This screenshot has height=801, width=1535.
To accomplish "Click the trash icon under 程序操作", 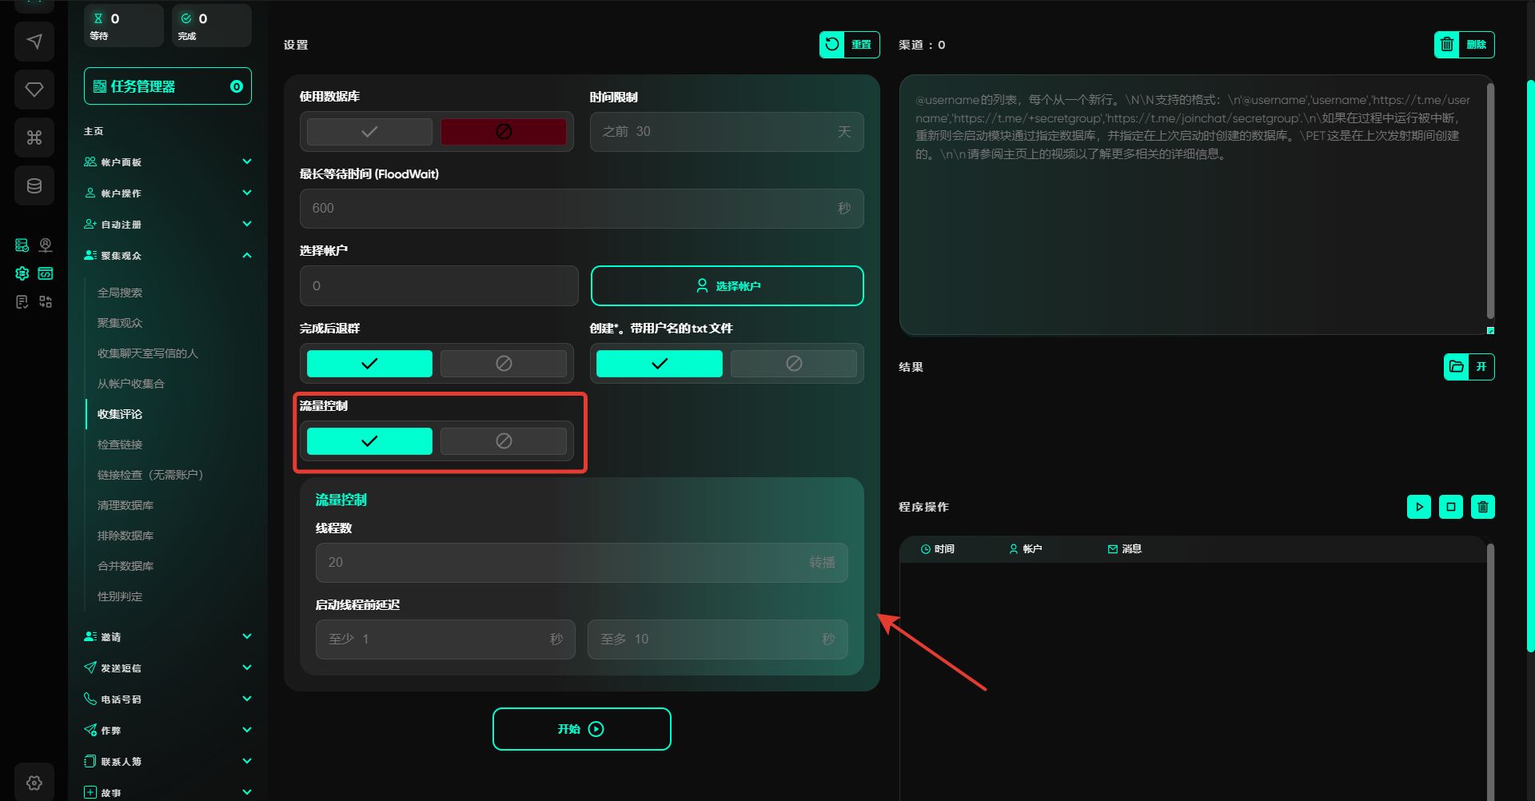I will coord(1482,507).
